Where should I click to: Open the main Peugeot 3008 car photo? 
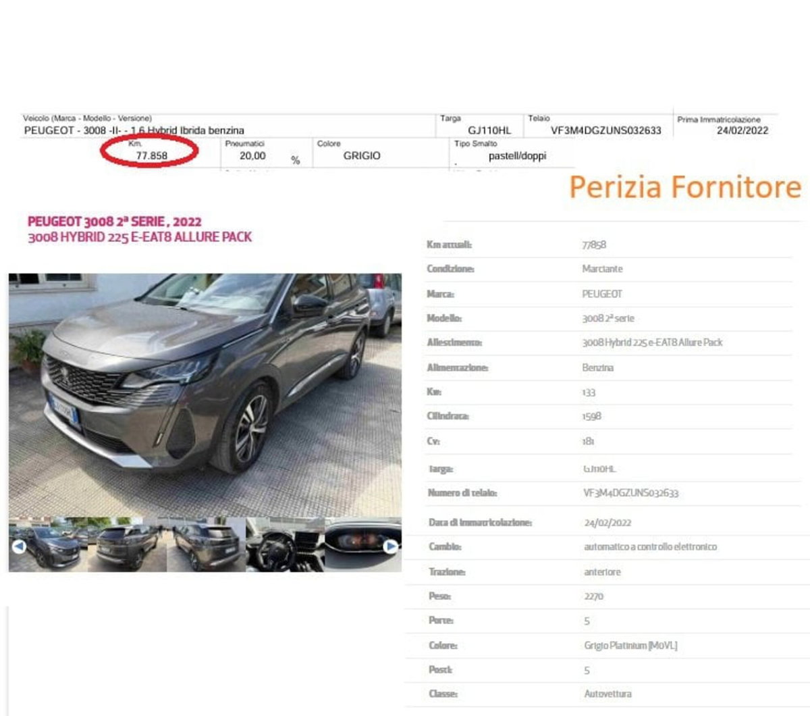point(205,395)
